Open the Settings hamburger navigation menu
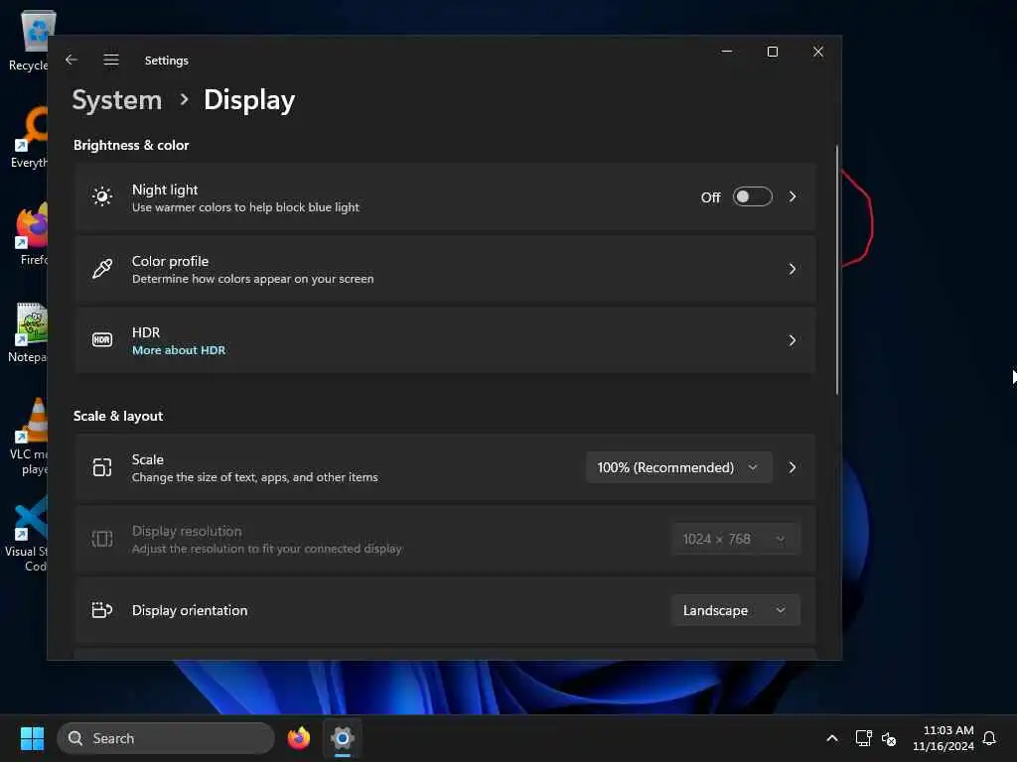 111,60
